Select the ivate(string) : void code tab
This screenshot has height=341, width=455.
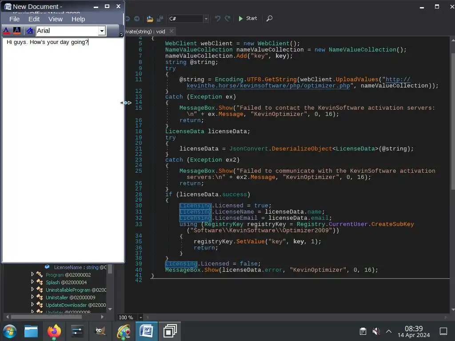tap(145, 32)
